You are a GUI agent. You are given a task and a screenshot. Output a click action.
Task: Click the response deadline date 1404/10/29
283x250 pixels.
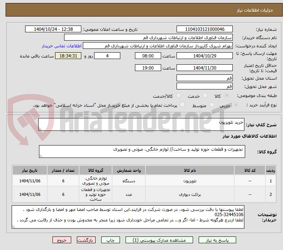pyautogui.click(x=205, y=56)
